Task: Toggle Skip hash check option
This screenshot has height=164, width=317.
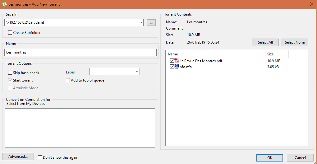Action: 10,73
